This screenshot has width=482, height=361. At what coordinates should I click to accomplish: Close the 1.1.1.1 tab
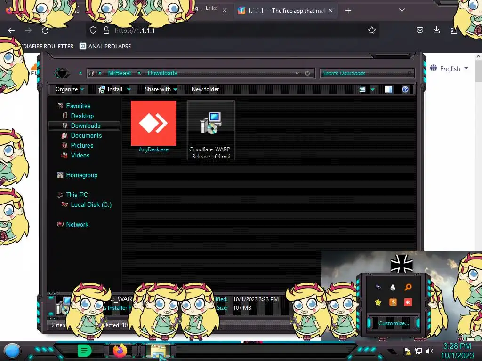pyautogui.click(x=330, y=10)
